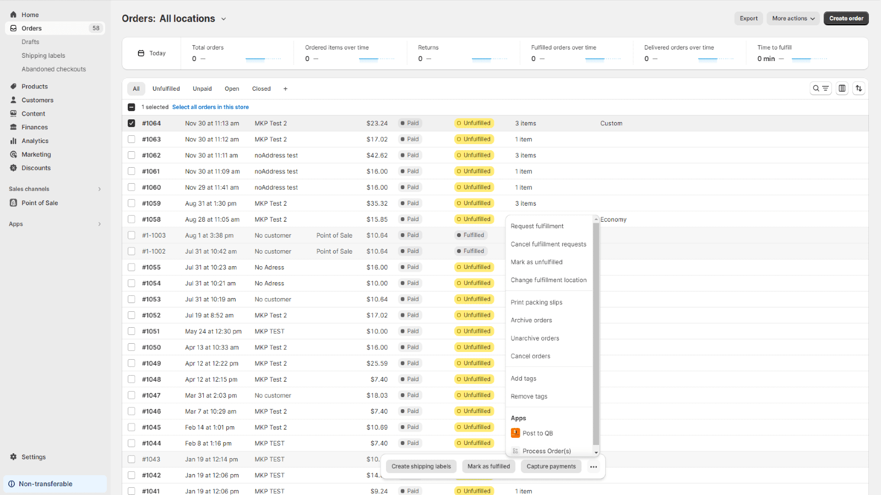Open the sort orders icon
The height and width of the screenshot is (495, 881).
[x=858, y=88]
